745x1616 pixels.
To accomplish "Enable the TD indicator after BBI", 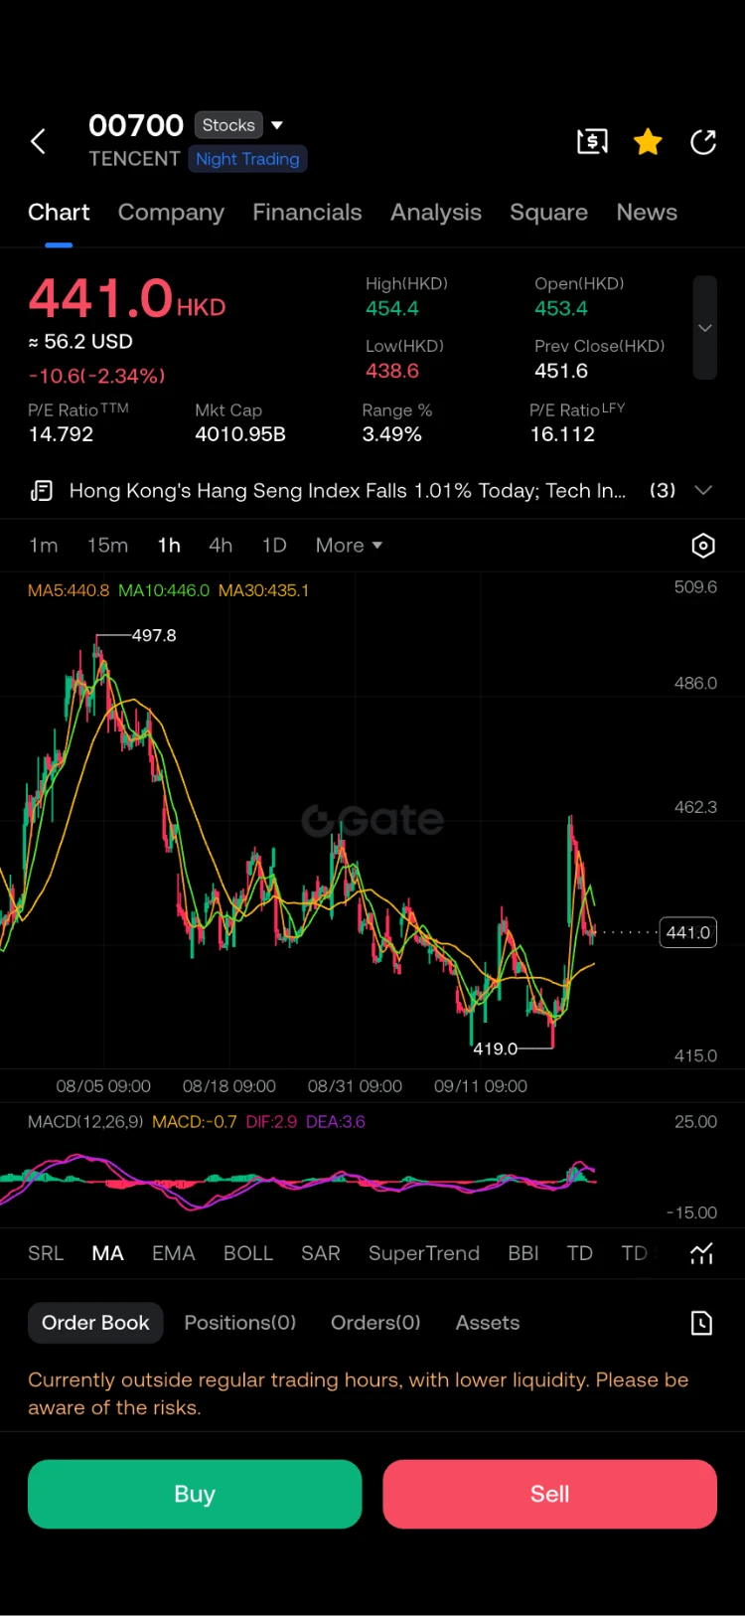I will click(580, 1253).
